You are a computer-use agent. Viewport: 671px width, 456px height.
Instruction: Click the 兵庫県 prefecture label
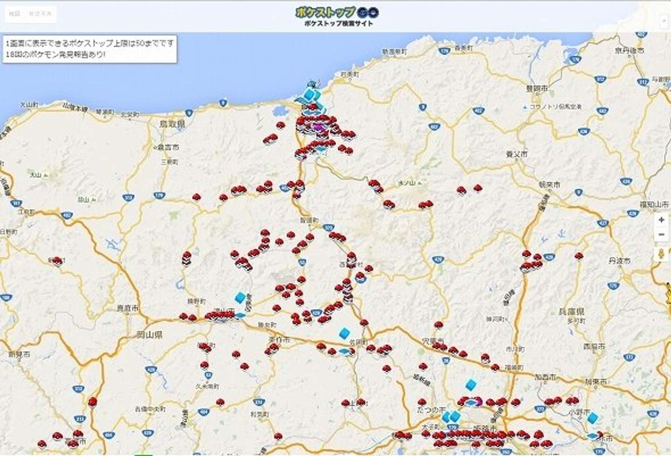571,311
